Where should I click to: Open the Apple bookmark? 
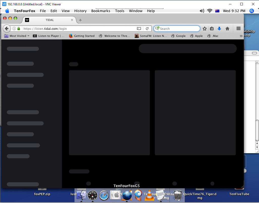click(x=196, y=36)
